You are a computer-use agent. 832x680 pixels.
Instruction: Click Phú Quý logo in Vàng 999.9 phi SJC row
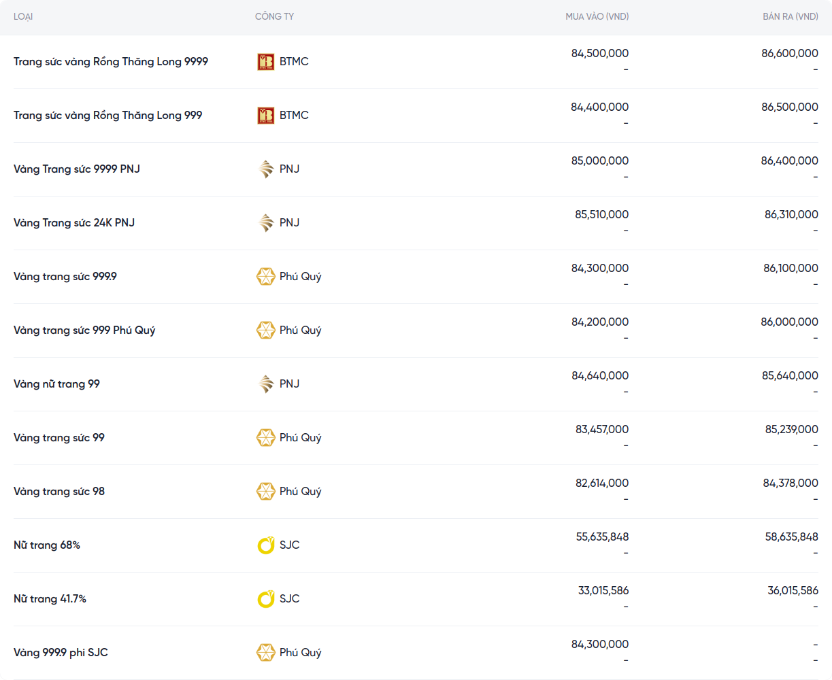[265, 653]
